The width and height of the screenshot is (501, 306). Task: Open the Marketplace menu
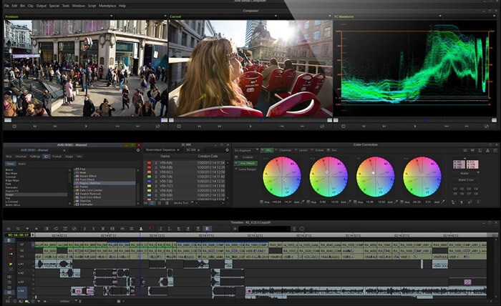[x=107, y=6]
